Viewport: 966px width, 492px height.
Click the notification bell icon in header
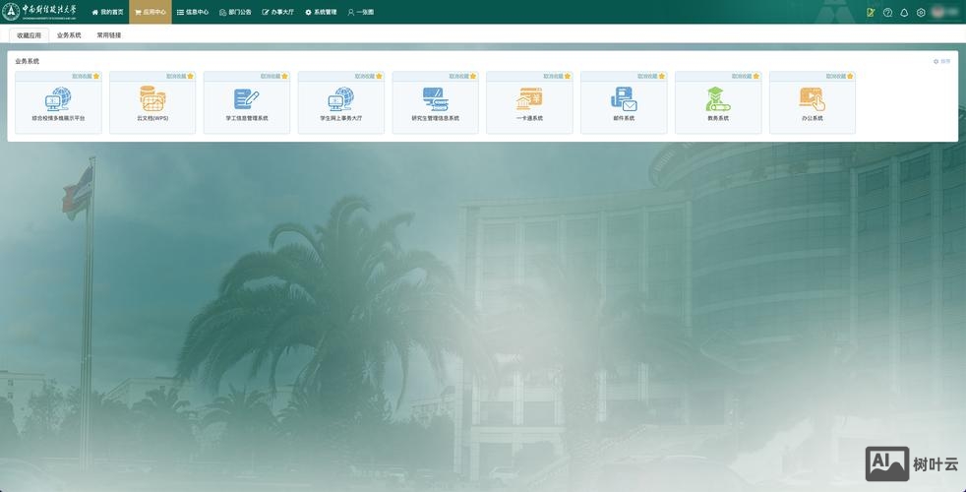[904, 13]
